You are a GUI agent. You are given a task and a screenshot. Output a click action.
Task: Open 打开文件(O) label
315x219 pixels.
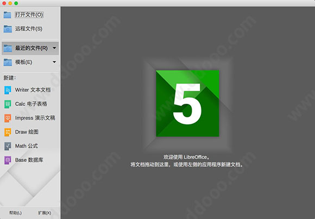29,15
